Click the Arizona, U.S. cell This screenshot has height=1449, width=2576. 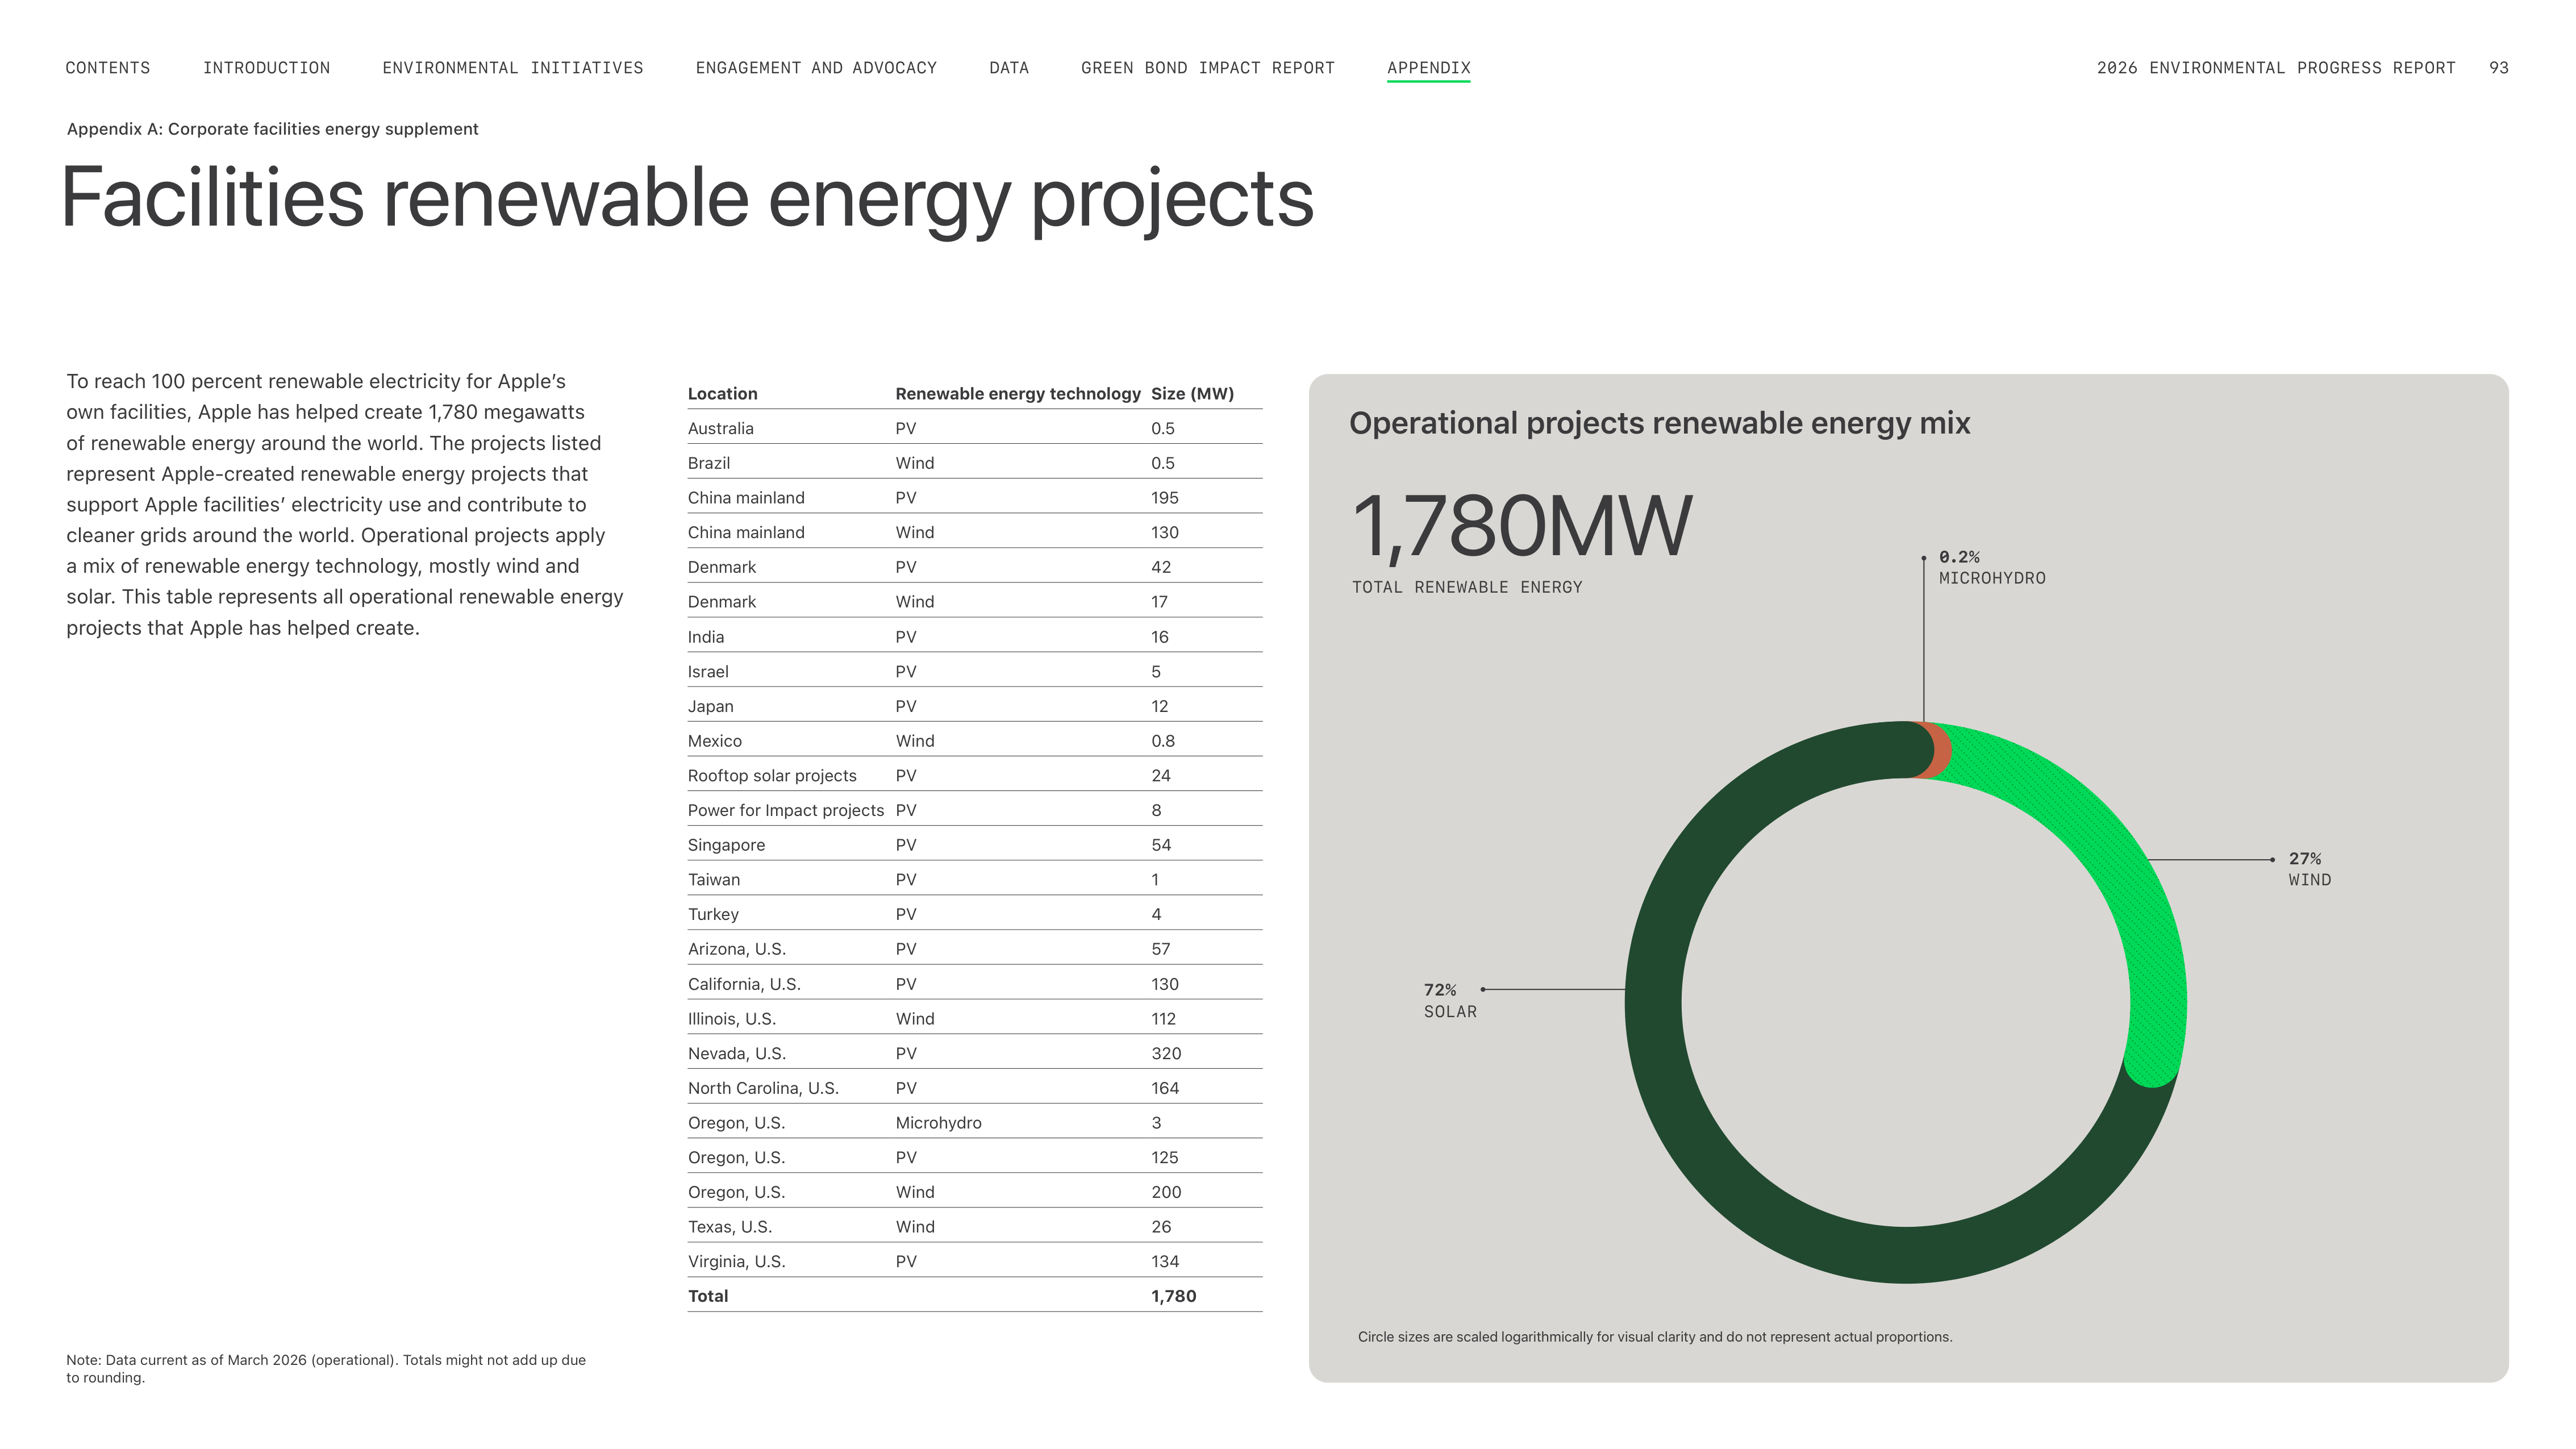coord(736,949)
